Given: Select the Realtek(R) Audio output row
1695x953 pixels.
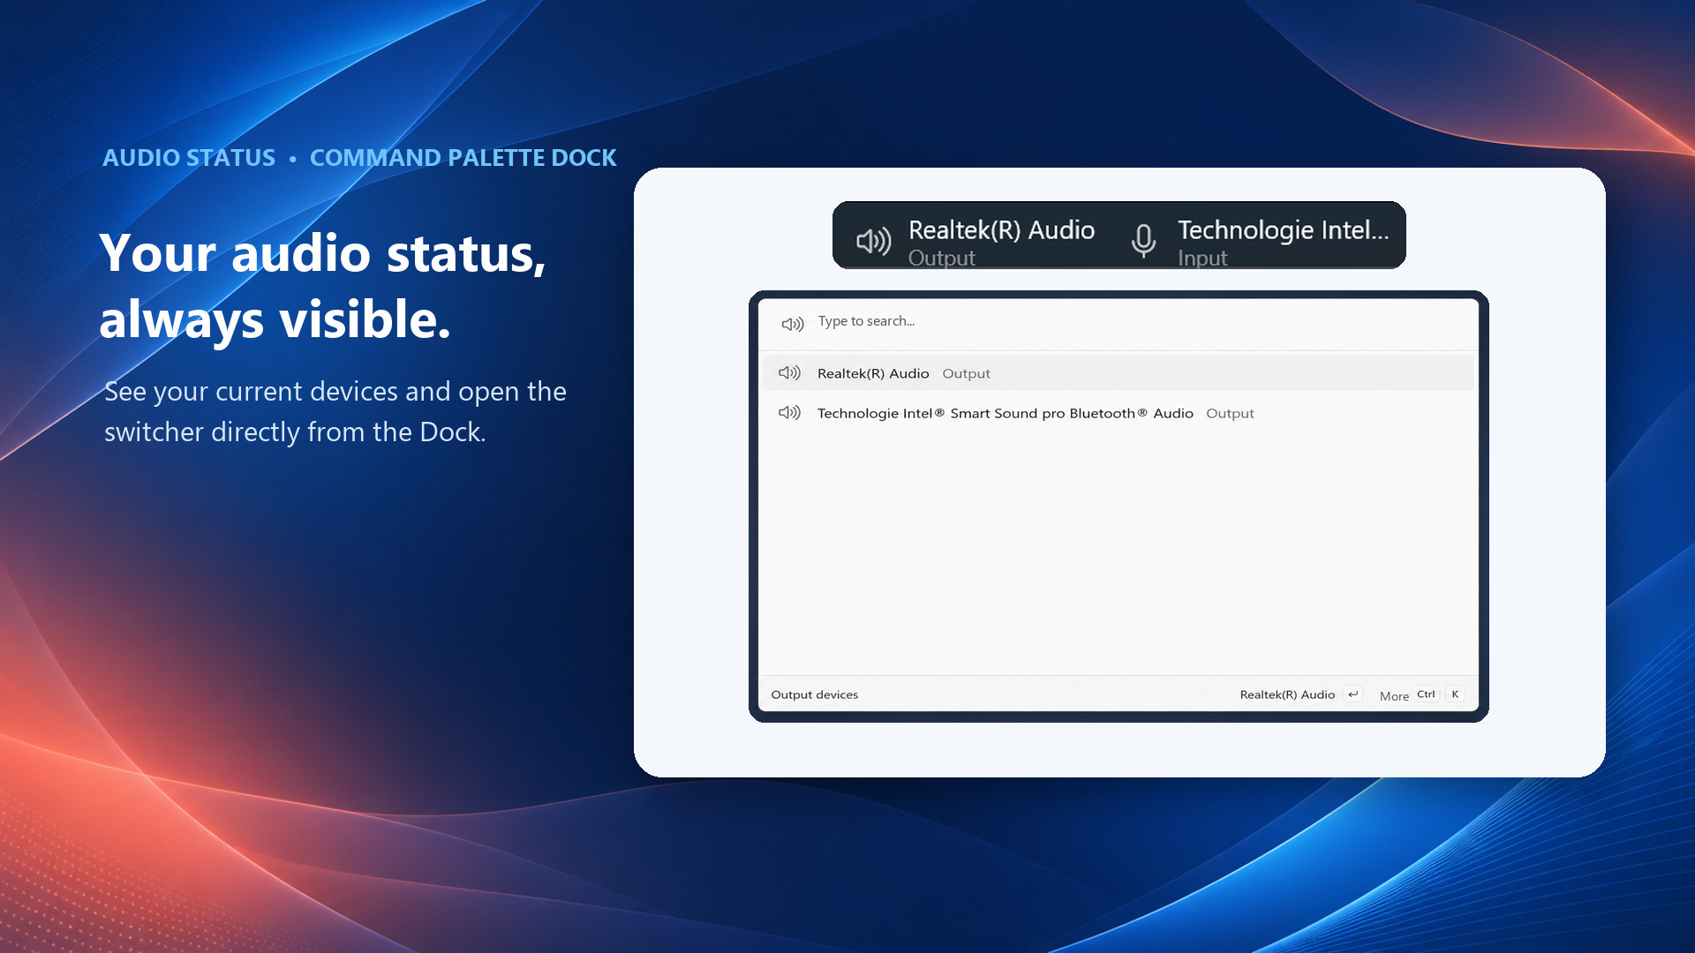Looking at the screenshot, I should [x=1118, y=373].
